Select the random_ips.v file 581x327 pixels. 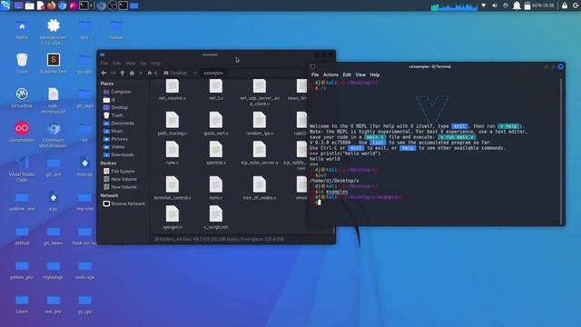tap(260, 124)
